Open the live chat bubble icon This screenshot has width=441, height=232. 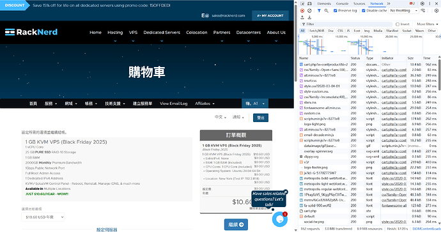pos(280,219)
